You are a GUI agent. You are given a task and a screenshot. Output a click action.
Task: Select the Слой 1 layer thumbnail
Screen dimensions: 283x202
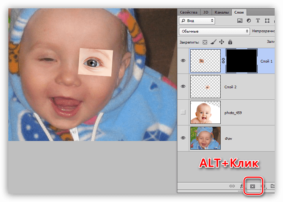coord(206,61)
